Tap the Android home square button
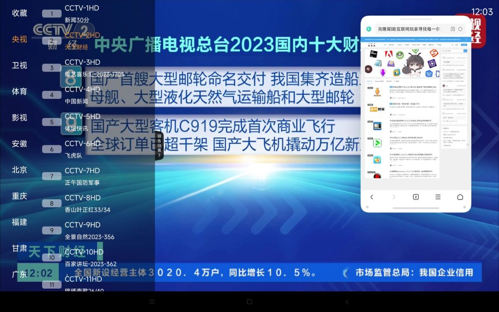499x312 pixels. (x=249, y=301)
